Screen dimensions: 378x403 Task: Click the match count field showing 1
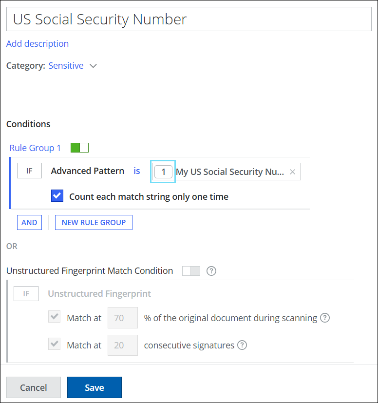(164, 172)
